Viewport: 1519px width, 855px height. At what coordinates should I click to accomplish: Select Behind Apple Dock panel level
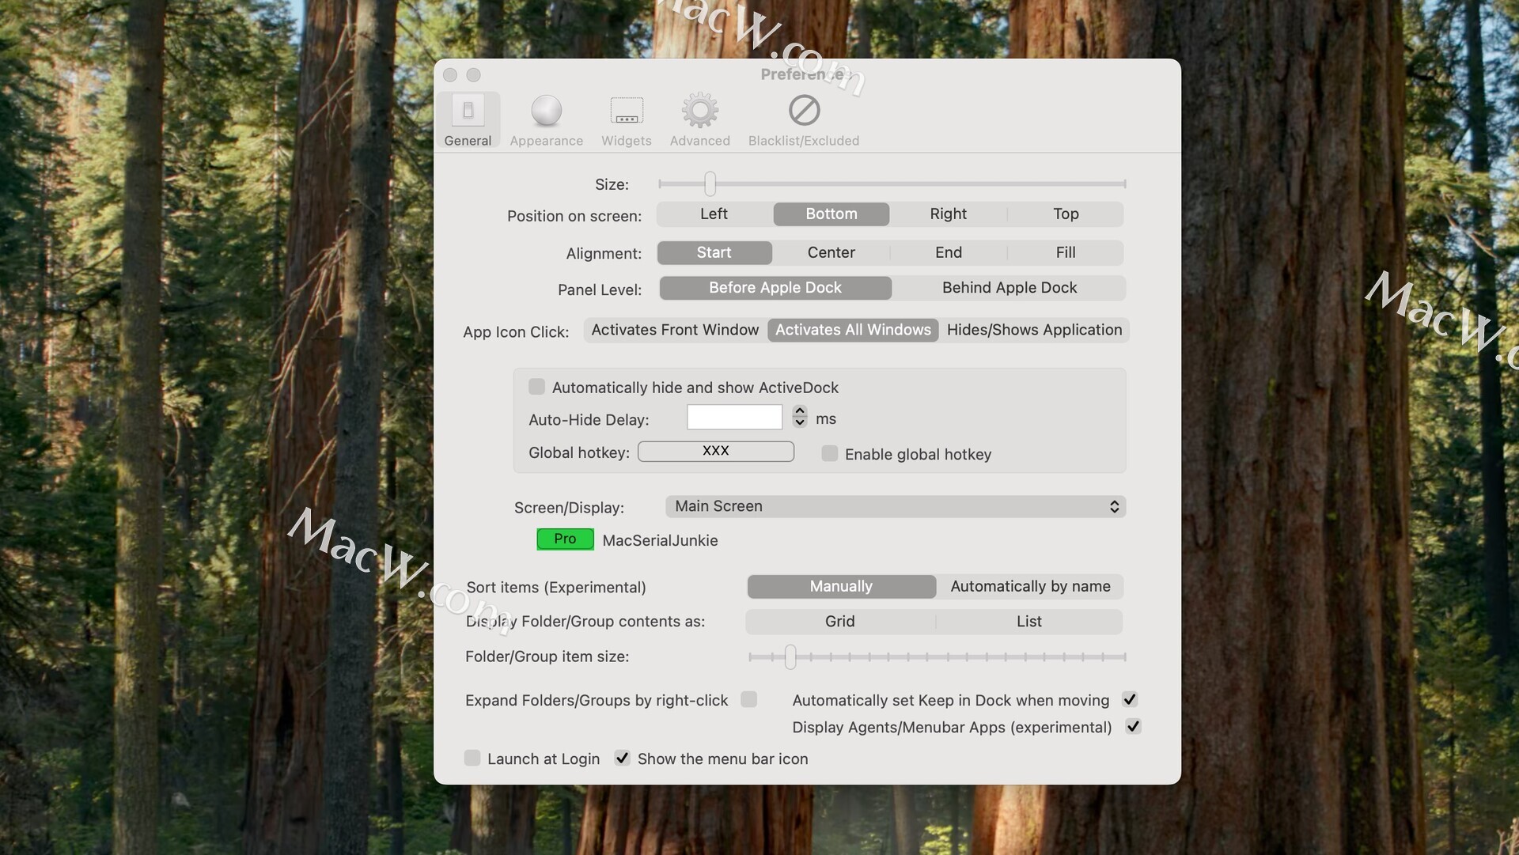[x=1010, y=288]
